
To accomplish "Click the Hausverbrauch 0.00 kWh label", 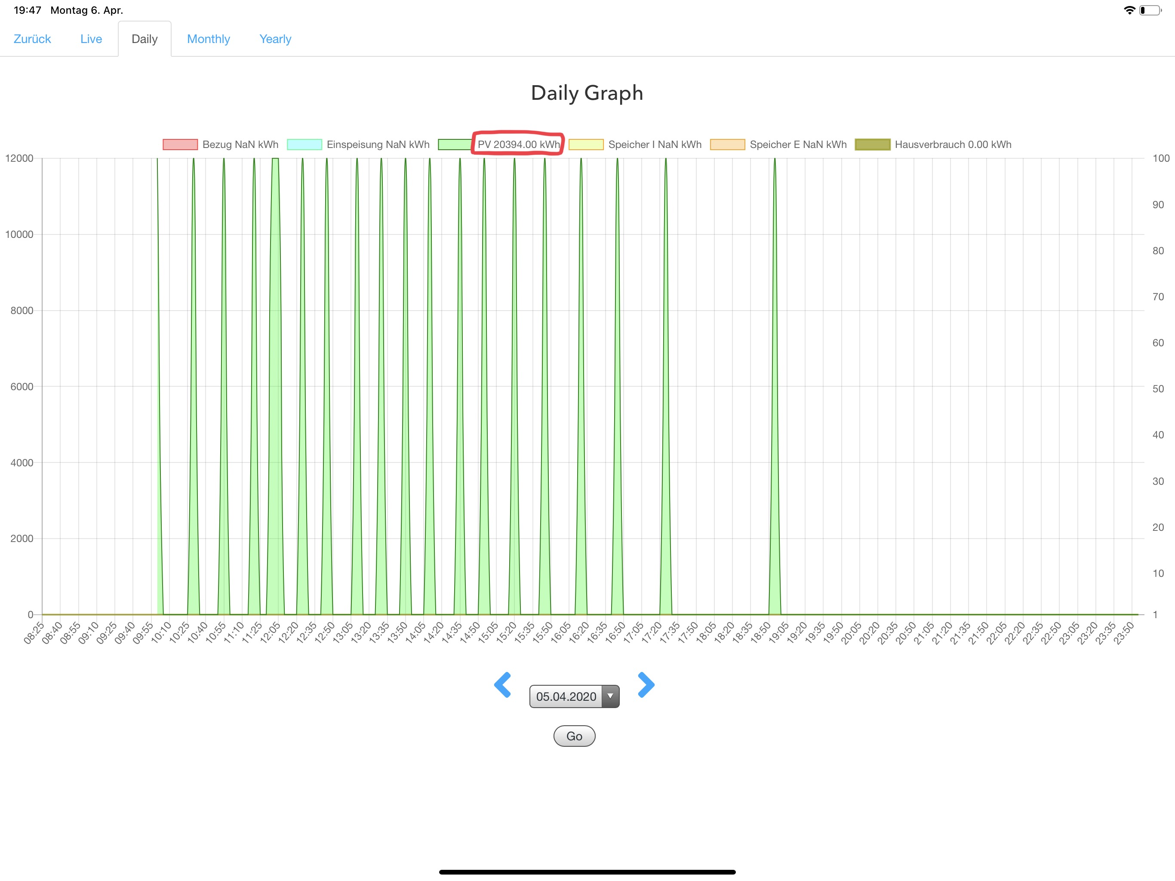I will point(953,145).
